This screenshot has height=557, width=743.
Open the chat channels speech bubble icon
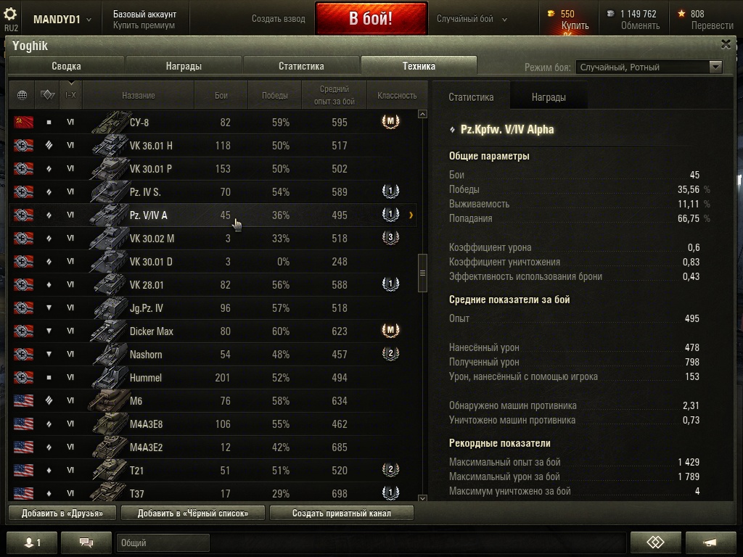(x=86, y=542)
